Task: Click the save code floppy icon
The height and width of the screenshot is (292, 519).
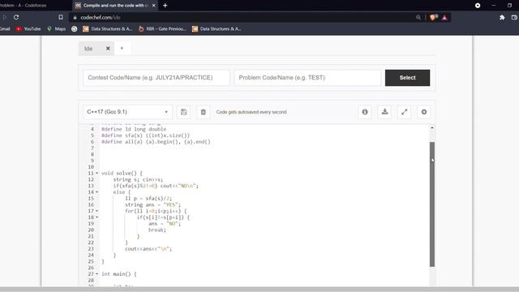Action: pos(184,112)
